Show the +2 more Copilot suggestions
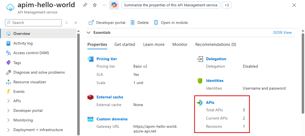Viewport: 305px width, 136px height. tap(227, 5)
